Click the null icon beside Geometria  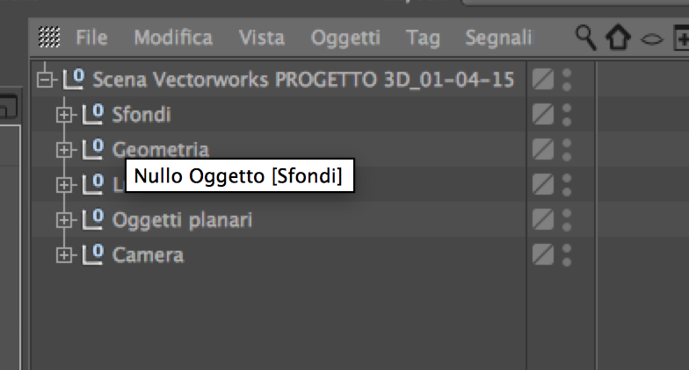92,149
